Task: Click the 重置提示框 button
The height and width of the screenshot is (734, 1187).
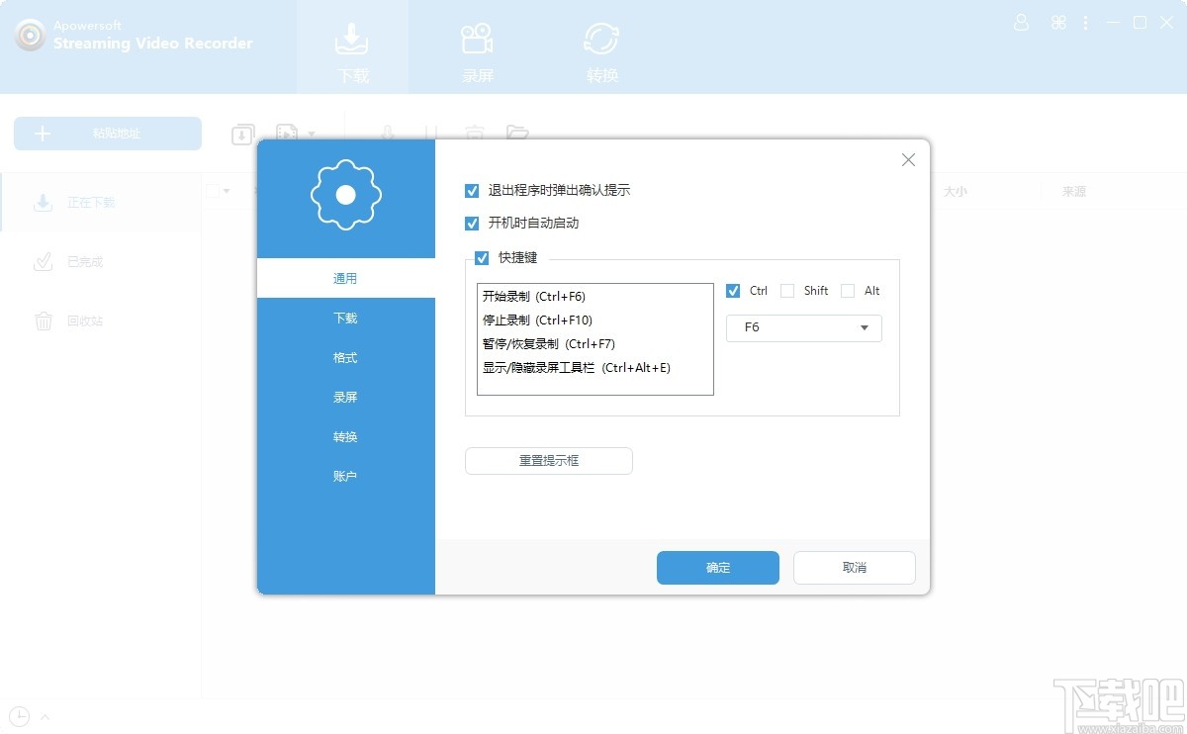Action: click(x=548, y=461)
